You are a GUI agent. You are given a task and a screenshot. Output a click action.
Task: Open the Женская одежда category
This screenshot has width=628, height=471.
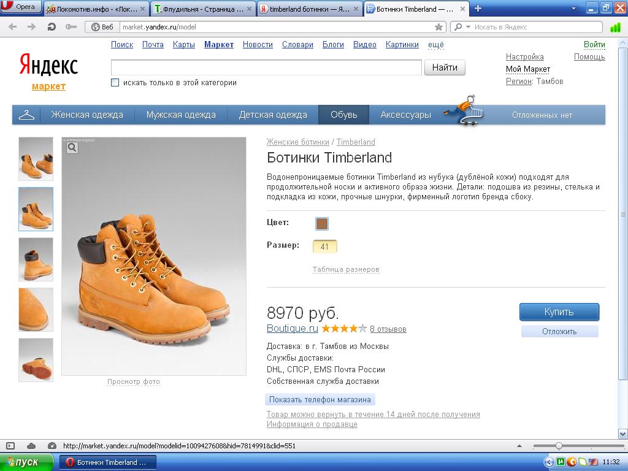(87, 115)
